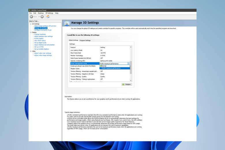Collapse the Video tree node
The image size is (225, 150).
[x=31, y=51]
